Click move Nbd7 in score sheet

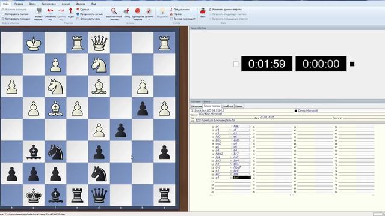[237, 167]
